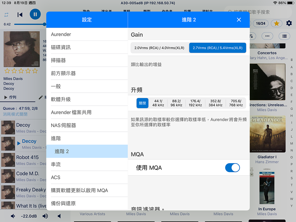Toggle 消耗模式關閉 consume mode link
This screenshot has width=296, height=222.
pyautogui.click(x=15, y=114)
